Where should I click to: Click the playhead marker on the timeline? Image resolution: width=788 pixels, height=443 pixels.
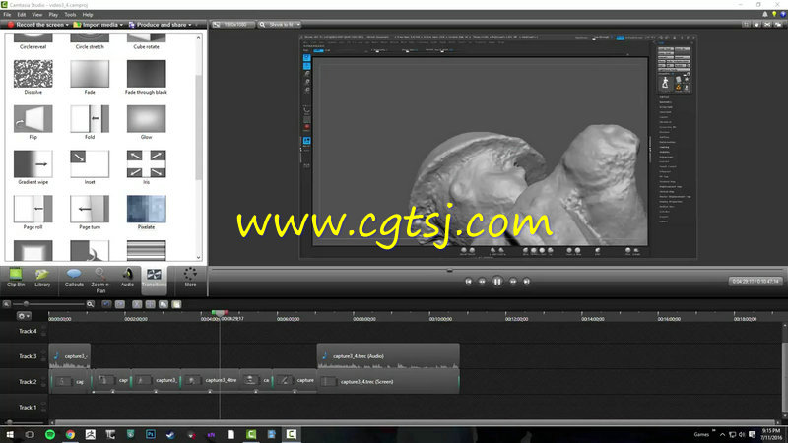pos(219,313)
